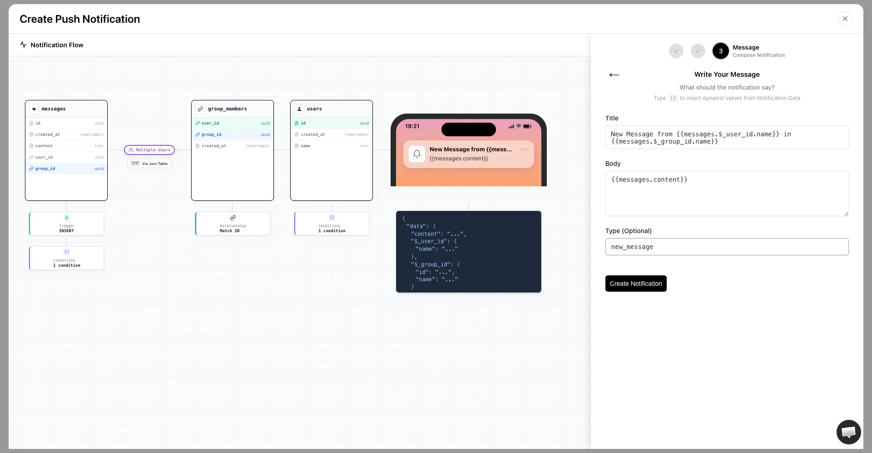The image size is (872, 453).
Task: Select group_id row in messages table
Action: [x=66, y=169]
